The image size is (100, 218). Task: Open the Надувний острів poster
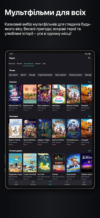[15, 163]
